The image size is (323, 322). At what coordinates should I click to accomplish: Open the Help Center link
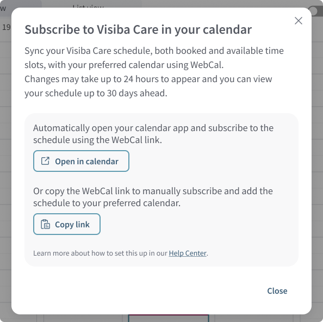coord(188,253)
